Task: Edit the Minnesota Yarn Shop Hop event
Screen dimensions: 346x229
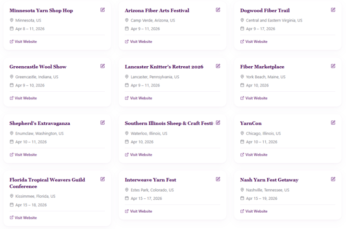Action: (x=103, y=10)
